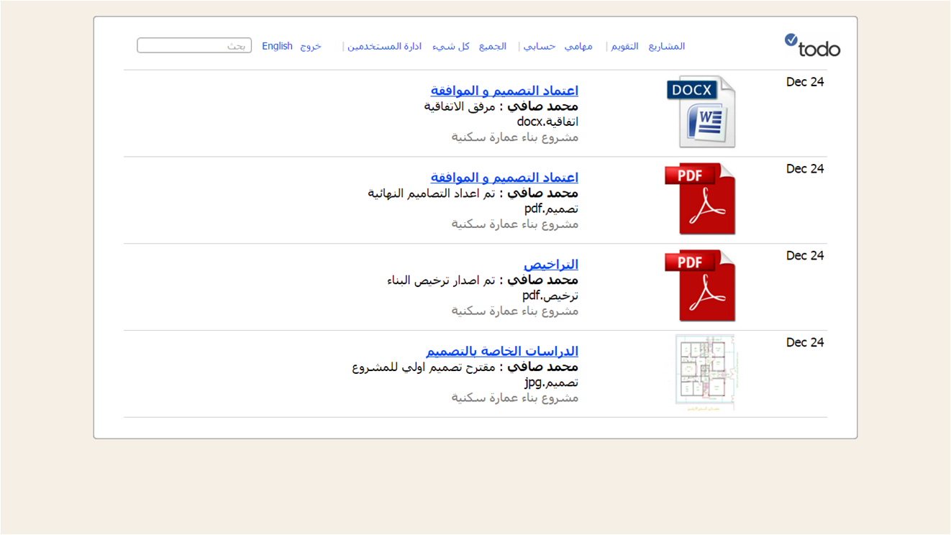
Task: Click the todo logo checkmark icon
Action: [791, 40]
